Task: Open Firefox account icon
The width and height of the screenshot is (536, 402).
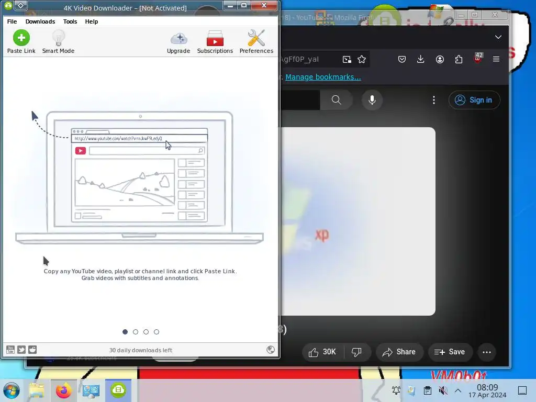Action: pos(440,59)
